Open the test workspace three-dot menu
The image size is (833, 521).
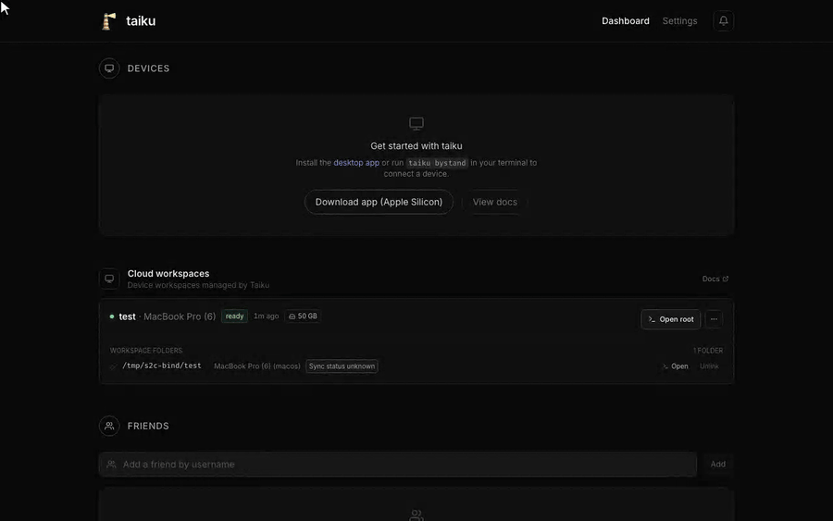pos(714,319)
